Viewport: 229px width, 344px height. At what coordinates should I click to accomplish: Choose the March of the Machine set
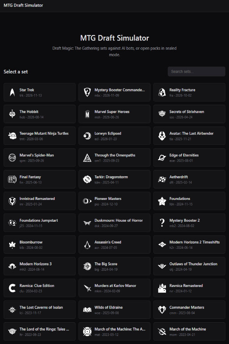[189, 331]
